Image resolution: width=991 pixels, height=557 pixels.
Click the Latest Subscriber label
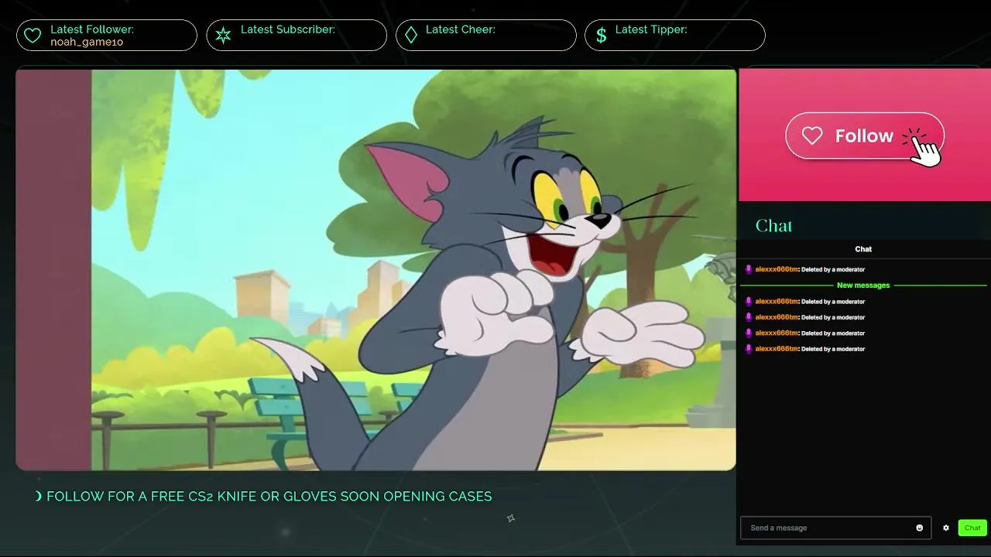(x=288, y=29)
